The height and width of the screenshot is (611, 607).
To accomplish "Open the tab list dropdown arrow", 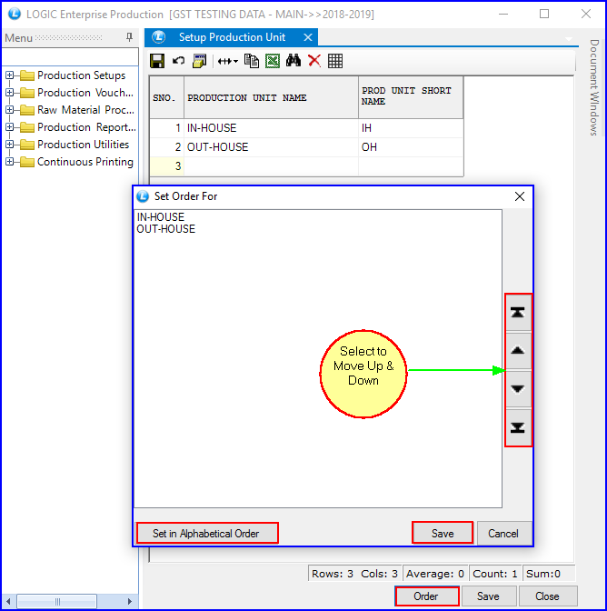I will tap(569, 38).
